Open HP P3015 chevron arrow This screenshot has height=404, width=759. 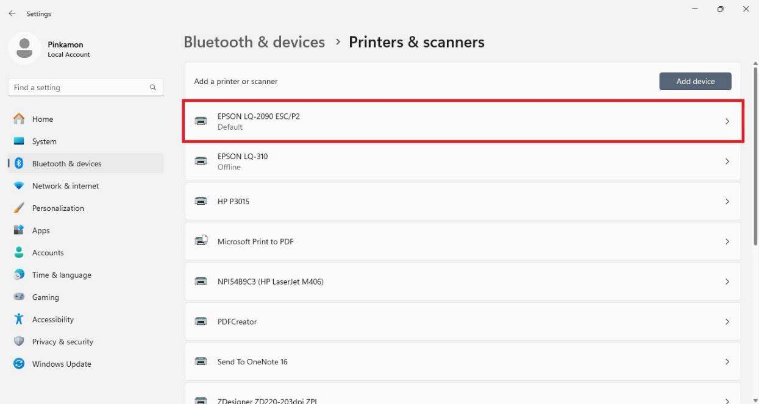click(x=727, y=201)
